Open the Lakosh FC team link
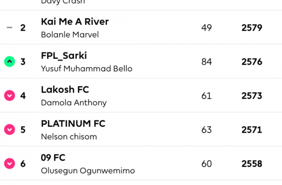The height and width of the screenshot is (185, 282). 65,90
